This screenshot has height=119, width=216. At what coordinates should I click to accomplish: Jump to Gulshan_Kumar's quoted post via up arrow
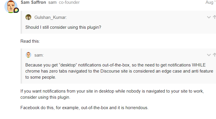(x=214, y=17)
